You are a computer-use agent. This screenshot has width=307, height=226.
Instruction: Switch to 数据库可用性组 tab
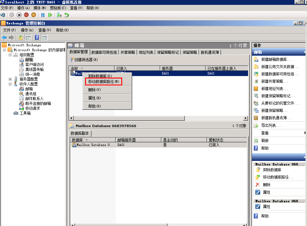pos(104,52)
